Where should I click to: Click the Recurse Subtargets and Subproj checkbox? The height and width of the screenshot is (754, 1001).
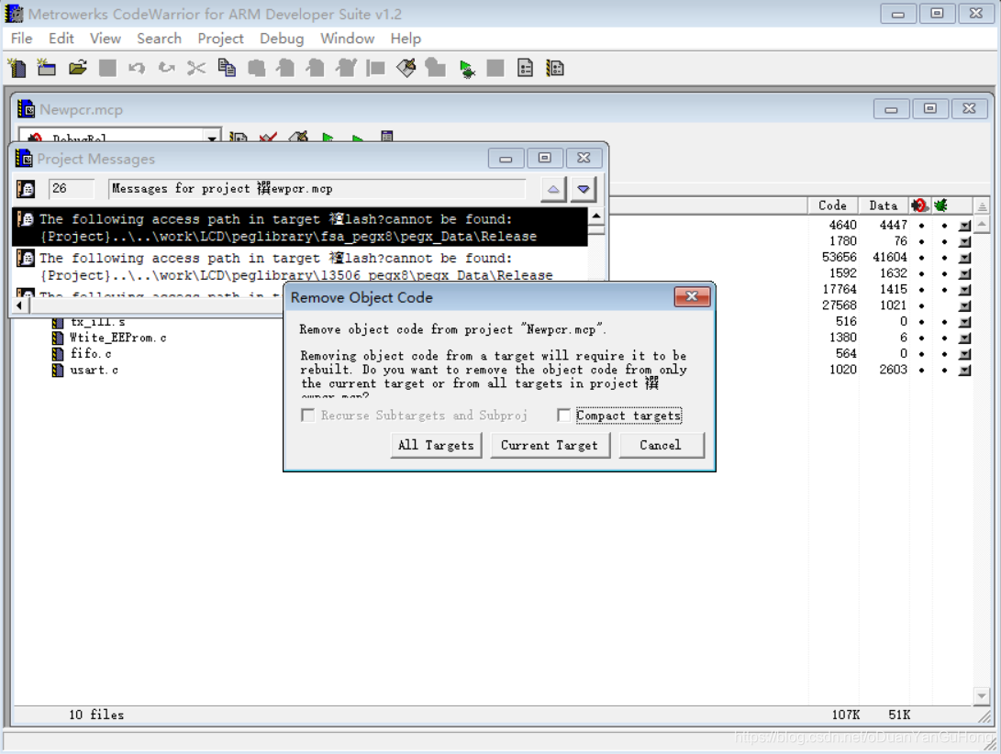[x=307, y=416]
